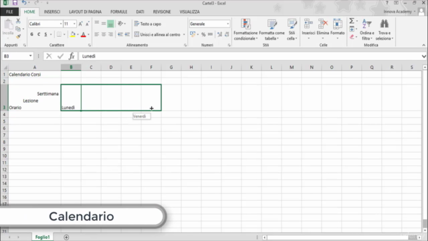This screenshot has width=428, height=241.
Task: Click the AutoSum sigma icon
Action: pyautogui.click(x=352, y=21)
